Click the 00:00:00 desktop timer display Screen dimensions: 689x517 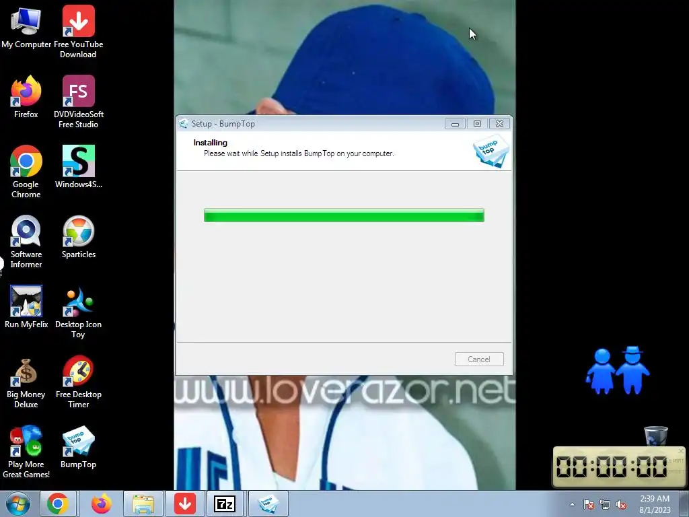tap(612, 467)
